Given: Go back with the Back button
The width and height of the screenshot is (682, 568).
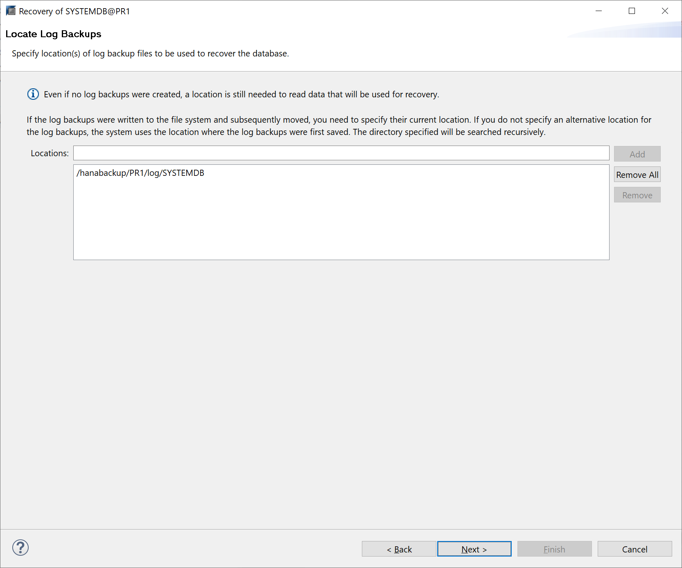Looking at the screenshot, I should (x=399, y=549).
